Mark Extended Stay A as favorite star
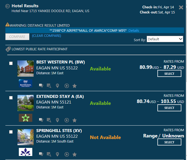 (75, 120)
